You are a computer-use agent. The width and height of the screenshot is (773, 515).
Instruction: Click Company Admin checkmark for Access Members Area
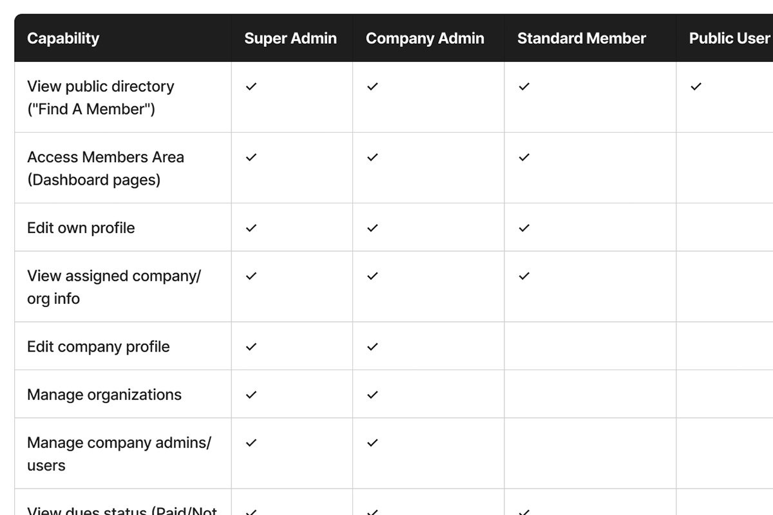[x=372, y=157]
